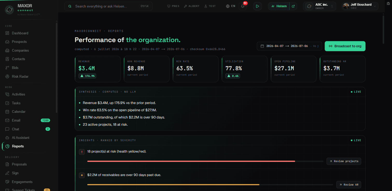Image resolution: width=392 pixels, height=191 pixels.
Task: Click the Broadcast to org button
Action: [x=345, y=46]
